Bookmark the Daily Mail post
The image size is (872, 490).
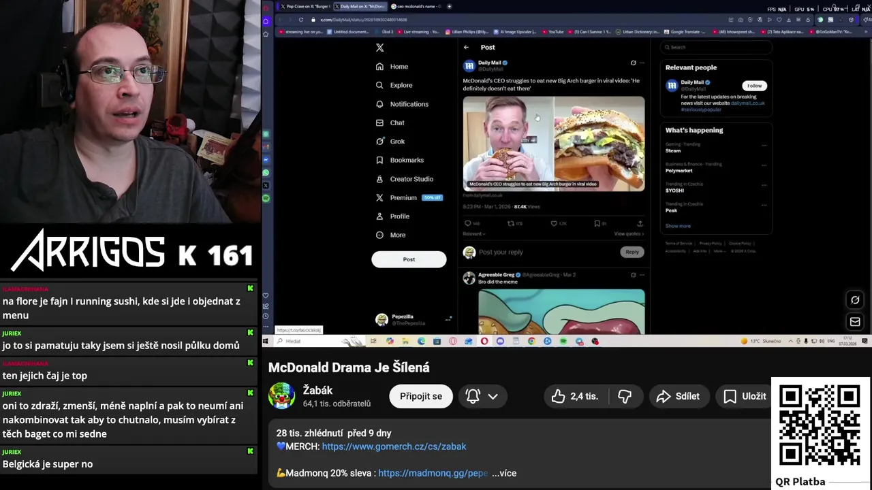pyautogui.click(x=597, y=223)
